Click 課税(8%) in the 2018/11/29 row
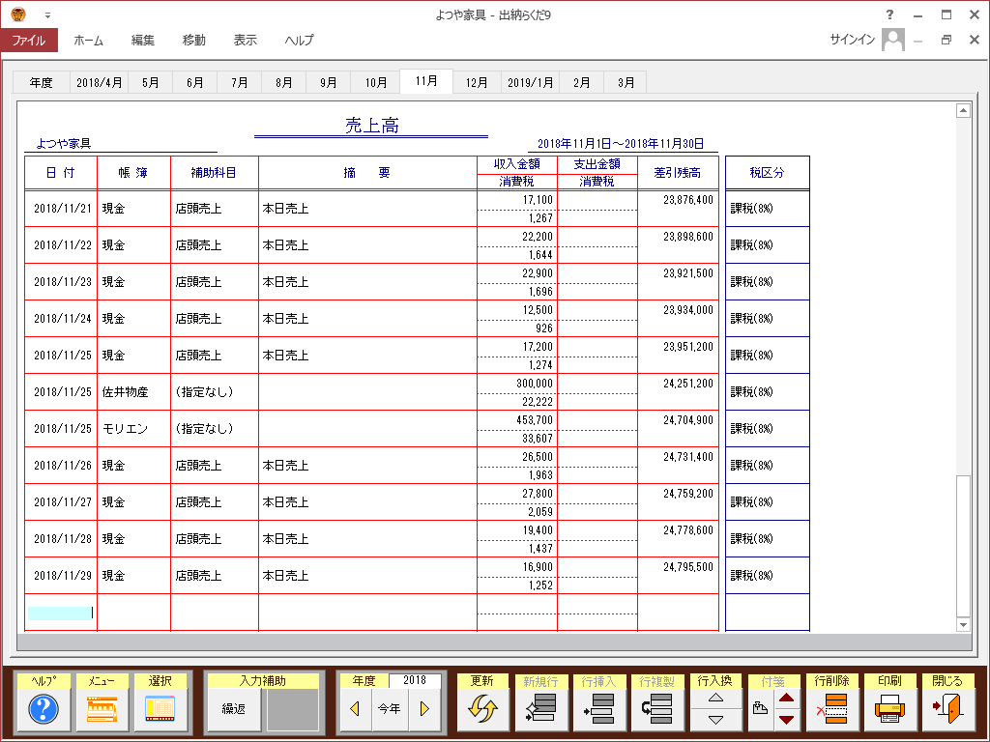This screenshot has width=990, height=742. (751, 576)
